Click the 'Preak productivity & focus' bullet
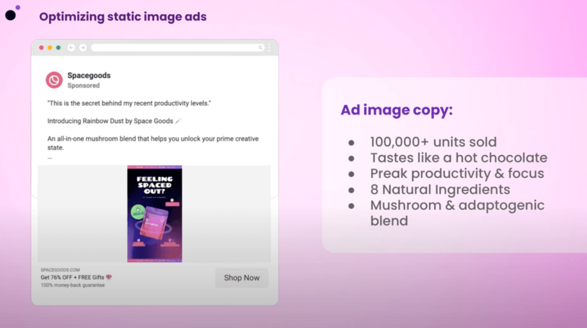 pos(457,174)
